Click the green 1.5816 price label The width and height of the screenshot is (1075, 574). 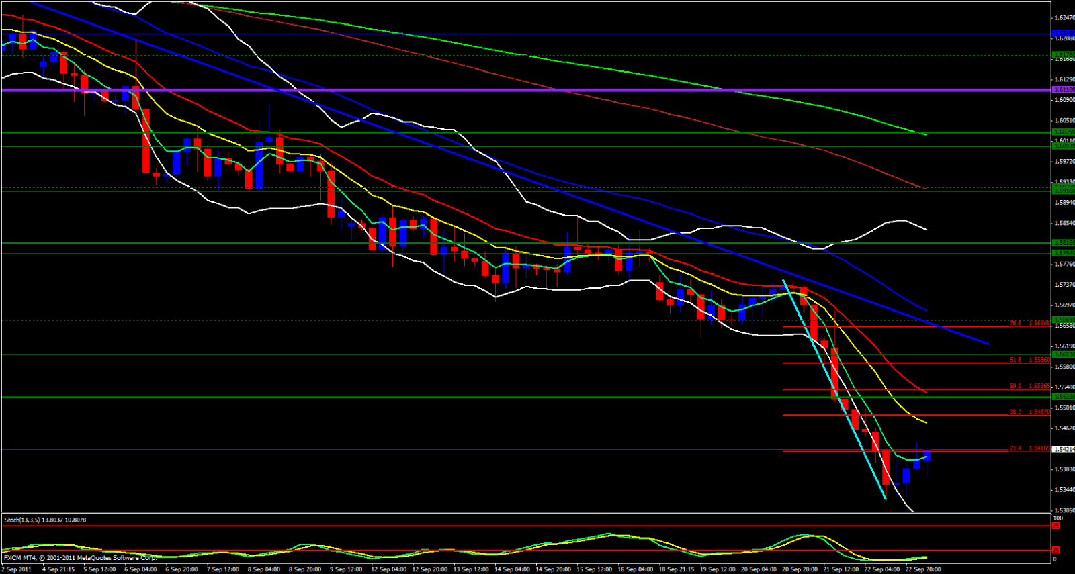tap(1062, 243)
